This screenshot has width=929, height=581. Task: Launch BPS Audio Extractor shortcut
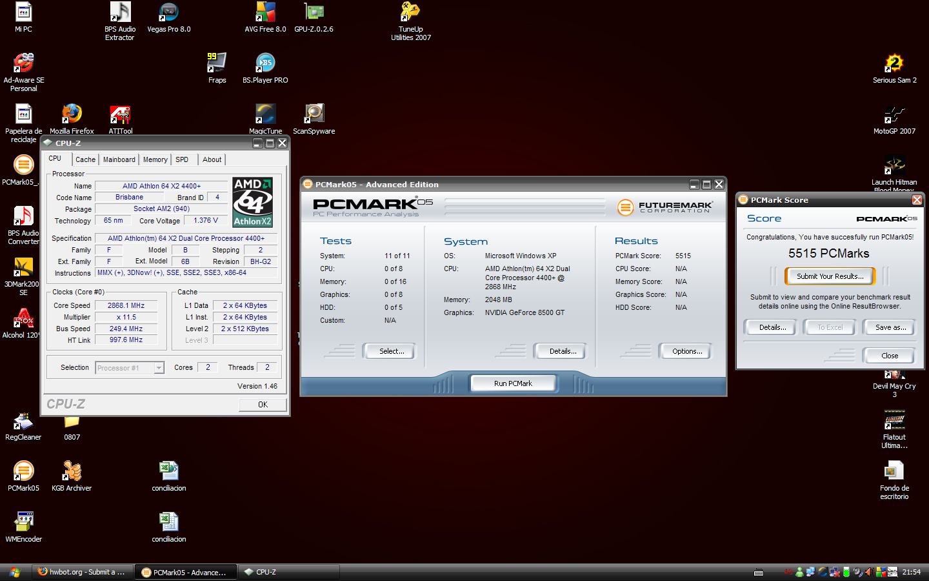[120, 21]
